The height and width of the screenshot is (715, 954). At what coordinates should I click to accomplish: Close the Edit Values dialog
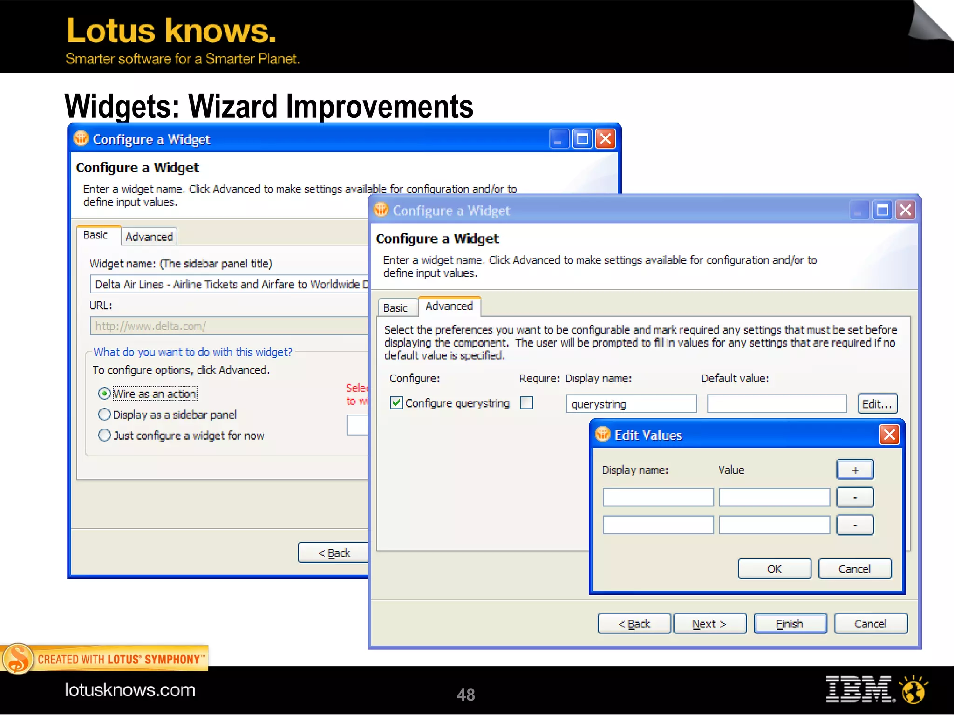[x=889, y=435]
